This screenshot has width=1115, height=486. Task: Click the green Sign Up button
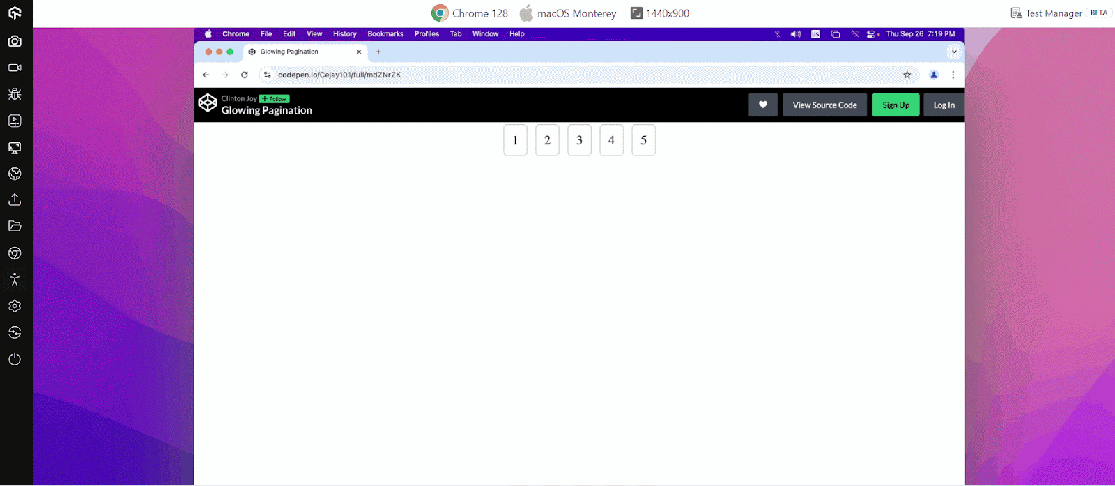[896, 105]
